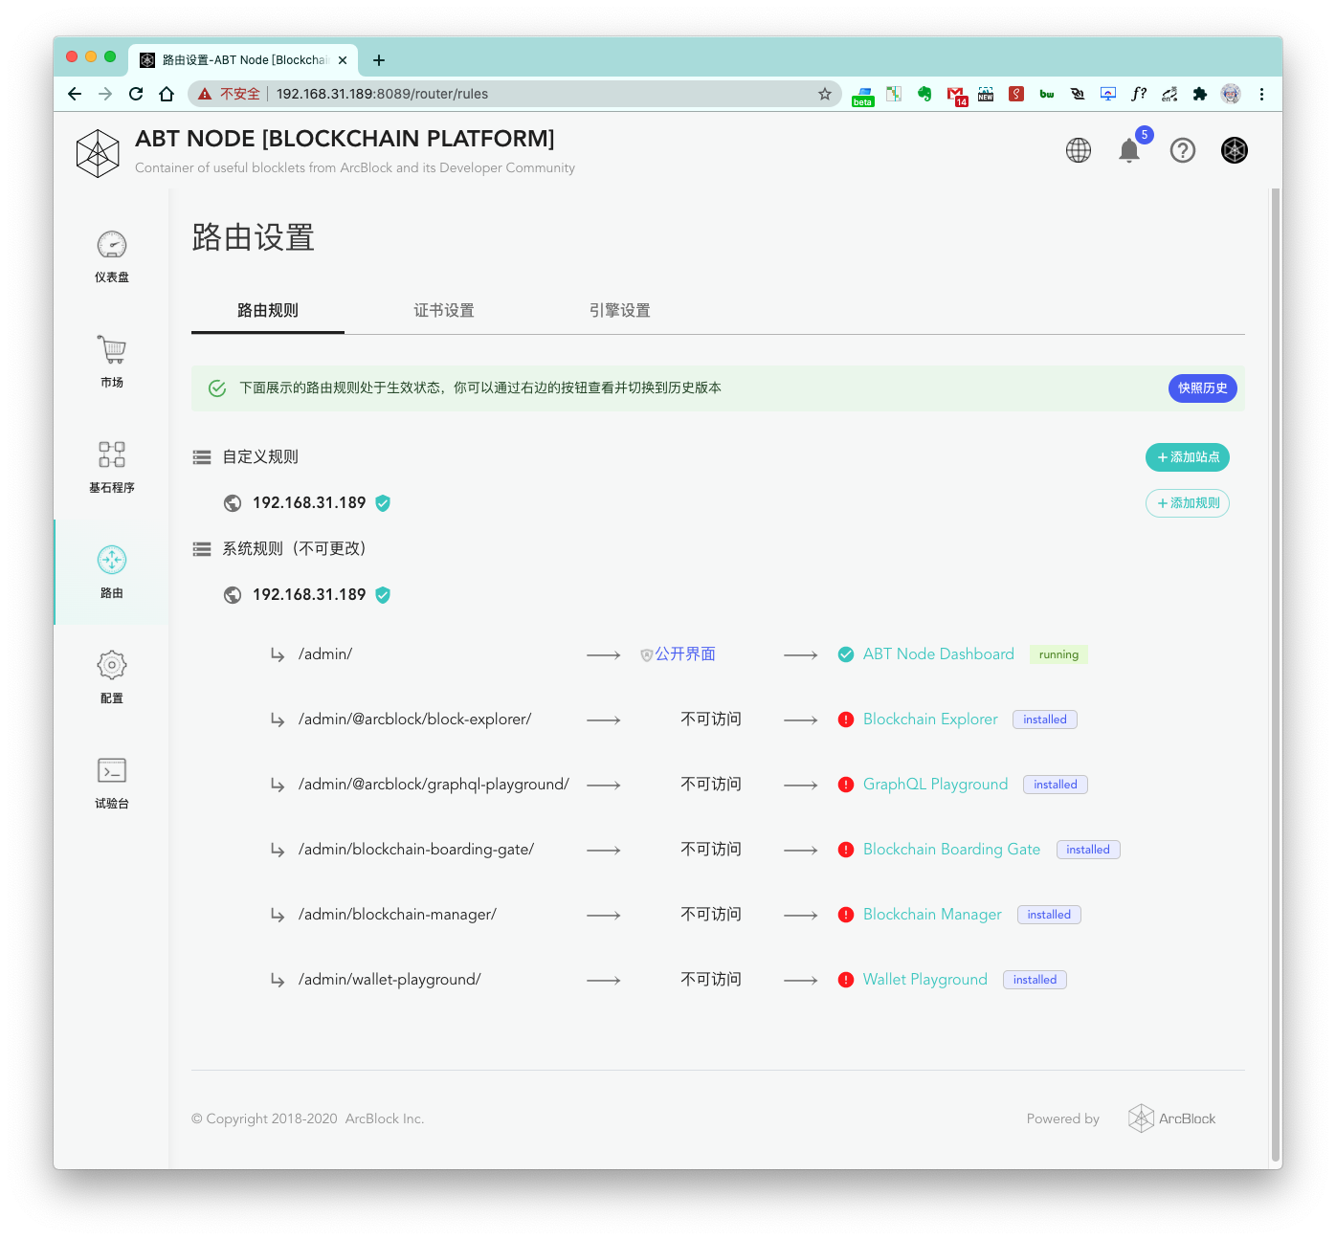Open the Blockchain Explorer link
The height and width of the screenshot is (1240, 1336).
coord(929,720)
